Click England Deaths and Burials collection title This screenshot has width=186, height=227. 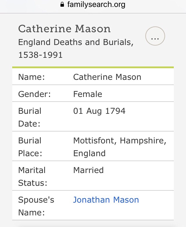click(x=76, y=42)
